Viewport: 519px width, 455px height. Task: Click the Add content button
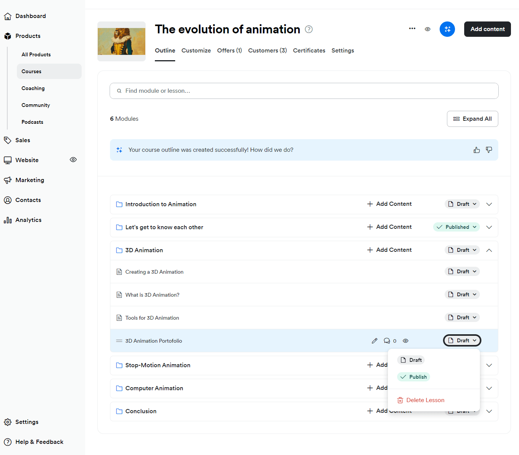click(x=487, y=29)
